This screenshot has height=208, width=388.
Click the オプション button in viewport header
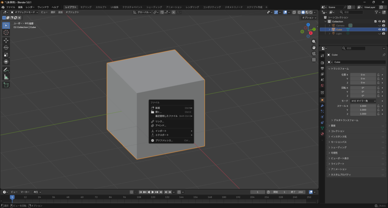pos(309,18)
